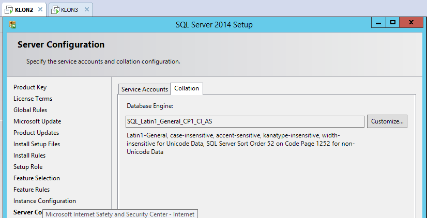427x218 pixels.
Task: Click Microsoft Update in the steps list
Action: 37,121
